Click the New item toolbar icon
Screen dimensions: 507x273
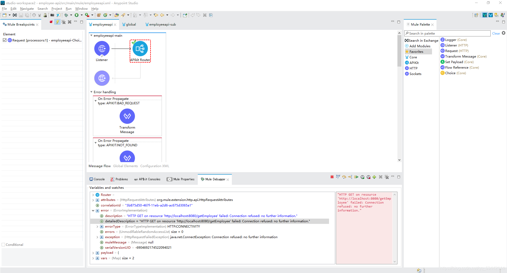[4, 15]
